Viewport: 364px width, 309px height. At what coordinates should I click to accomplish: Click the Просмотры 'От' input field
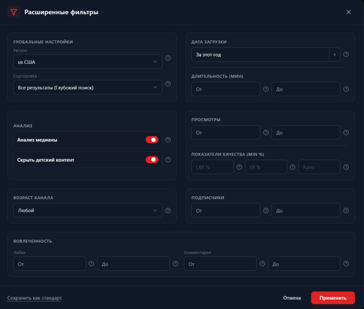[x=225, y=132]
